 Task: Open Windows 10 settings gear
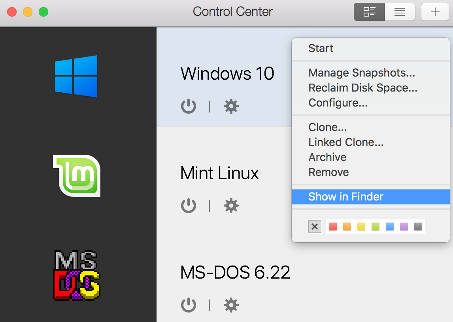tap(231, 106)
